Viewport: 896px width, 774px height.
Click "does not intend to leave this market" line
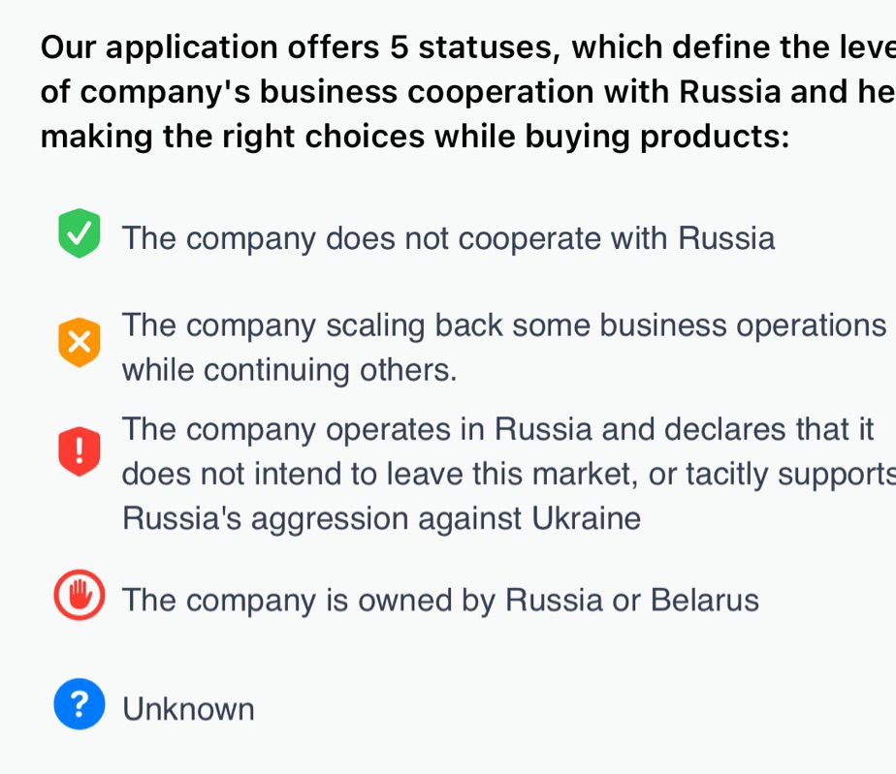point(509,474)
